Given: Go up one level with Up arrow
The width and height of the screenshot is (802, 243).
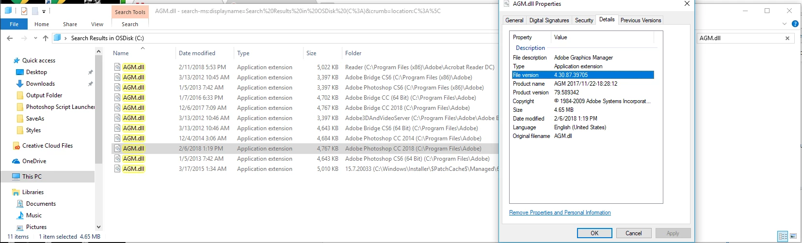Looking at the screenshot, I should coord(46,38).
